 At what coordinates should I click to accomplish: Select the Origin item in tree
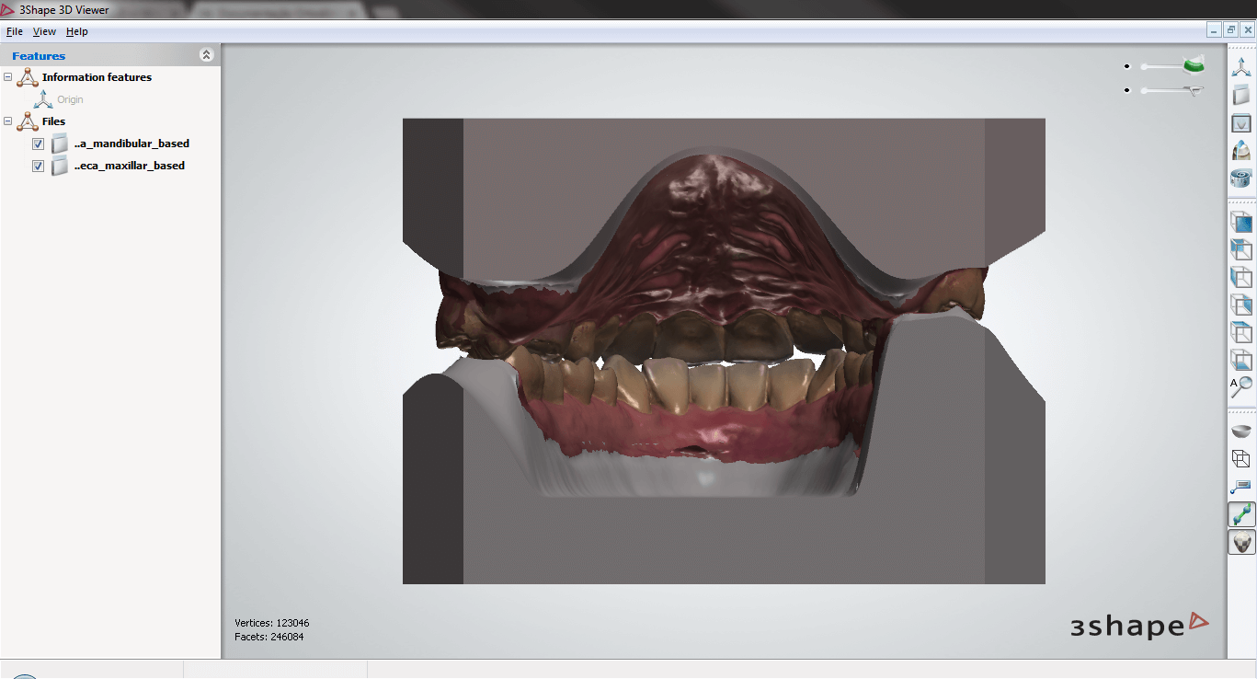click(x=70, y=99)
